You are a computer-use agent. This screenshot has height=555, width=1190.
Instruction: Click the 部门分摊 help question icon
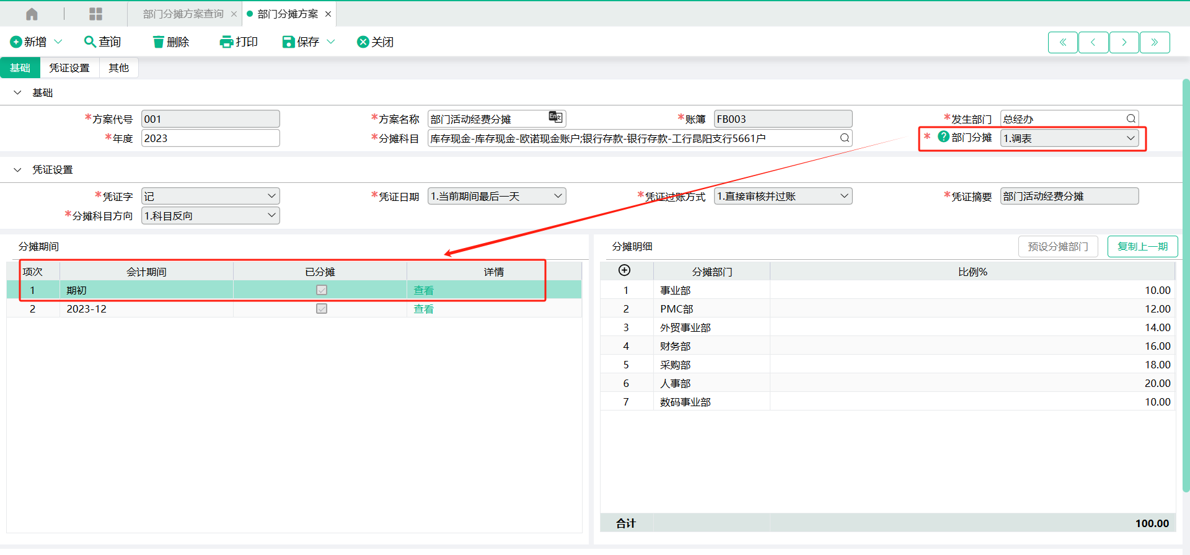[x=943, y=136]
